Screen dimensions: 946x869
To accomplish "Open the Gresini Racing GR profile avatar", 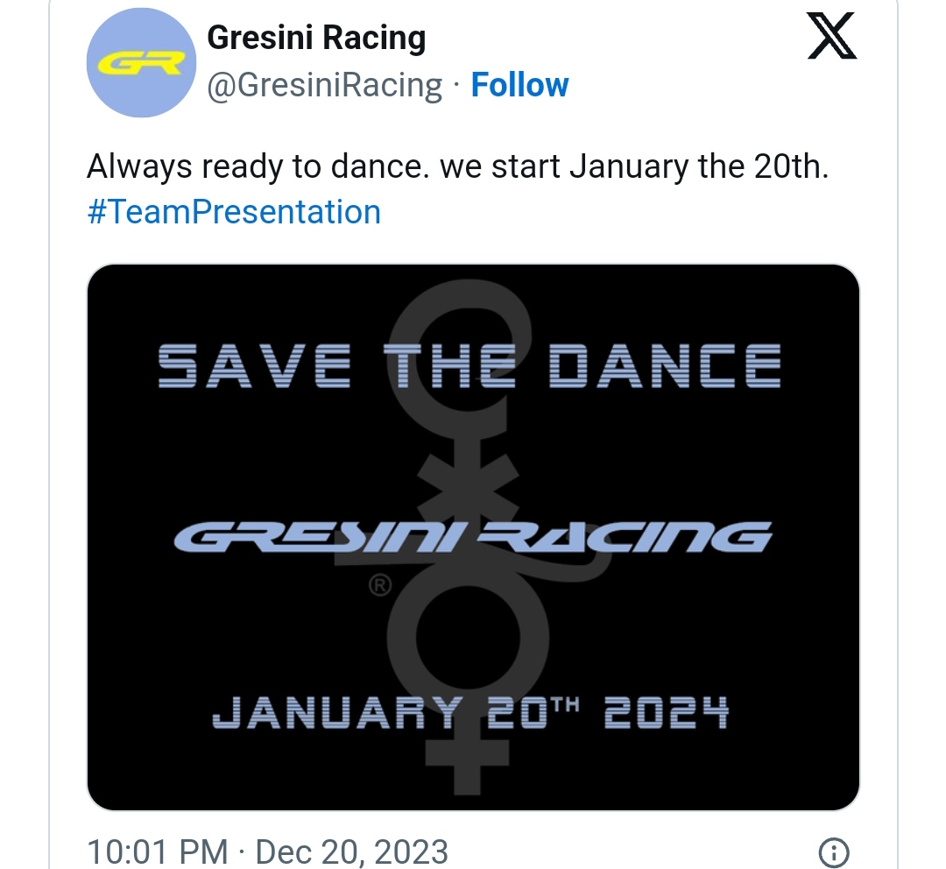I will tap(141, 63).
